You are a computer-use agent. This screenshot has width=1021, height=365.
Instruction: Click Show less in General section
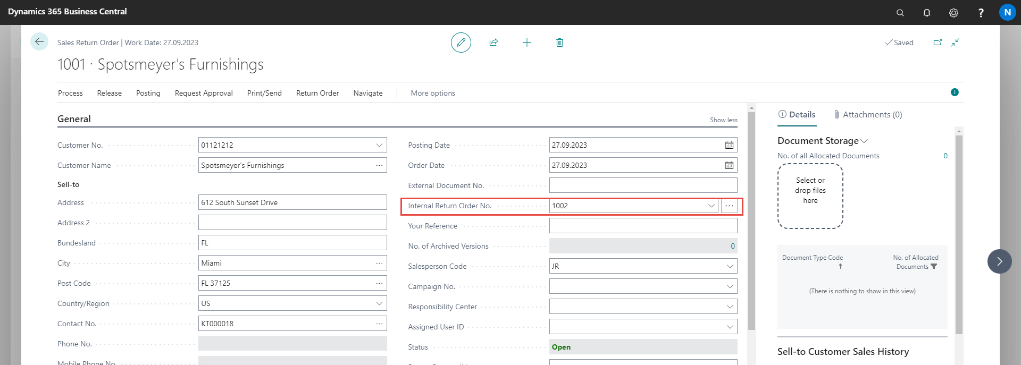click(x=724, y=120)
